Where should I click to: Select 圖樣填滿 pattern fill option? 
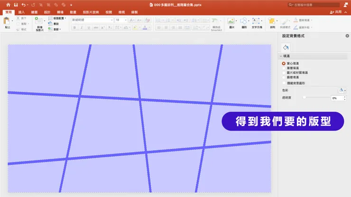pyautogui.click(x=284, y=77)
